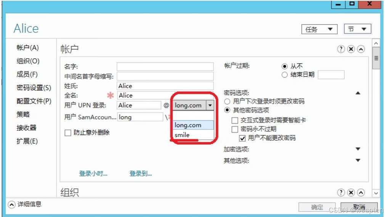The width and height of the screenshot is (385, 217).
Task: Expand the 其他选项 group
Action: point(358,160)
